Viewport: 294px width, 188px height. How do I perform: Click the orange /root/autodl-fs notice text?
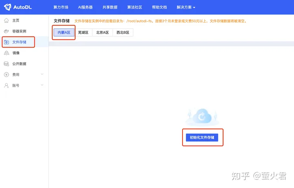click(x=160, y=21)
